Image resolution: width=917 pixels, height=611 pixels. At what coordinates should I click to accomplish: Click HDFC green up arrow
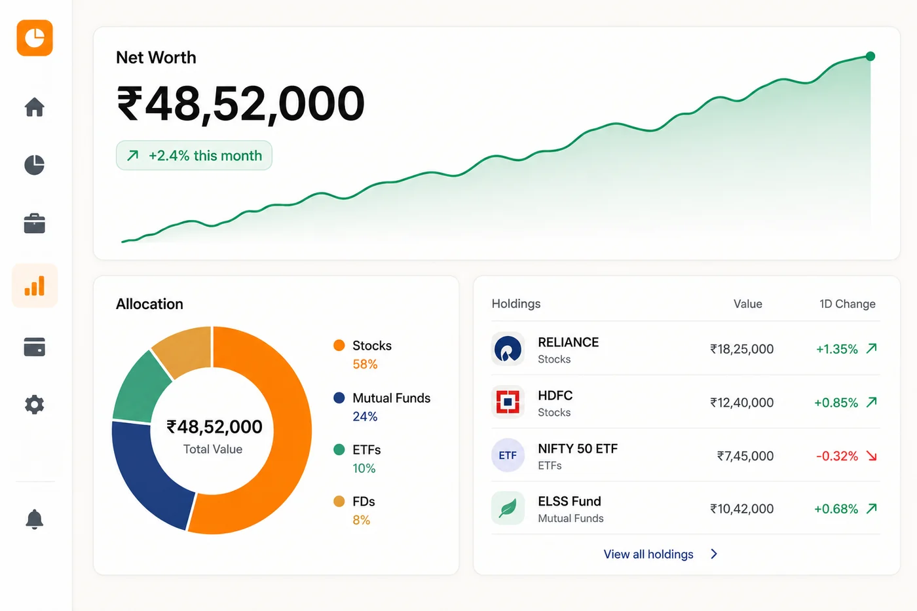[871, 402]
